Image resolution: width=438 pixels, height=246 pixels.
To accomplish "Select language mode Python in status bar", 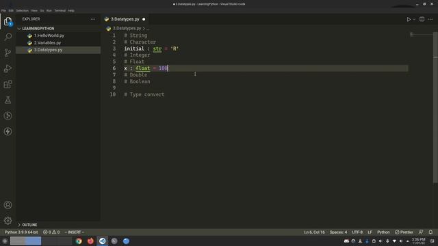I will tap(383, 232).
